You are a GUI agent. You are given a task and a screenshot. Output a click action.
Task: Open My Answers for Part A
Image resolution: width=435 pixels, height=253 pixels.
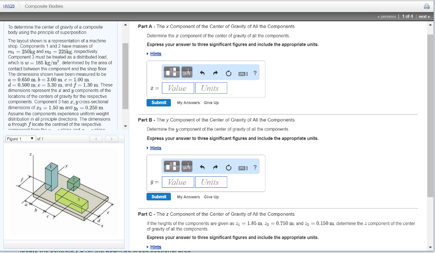(x=188, y=103)
